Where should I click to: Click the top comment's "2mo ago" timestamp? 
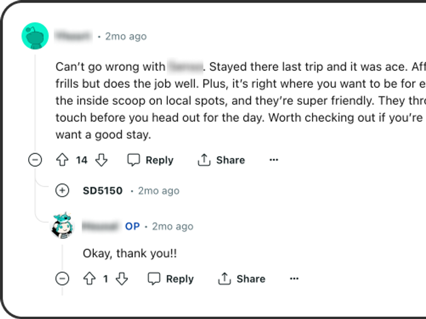point(126,37)
